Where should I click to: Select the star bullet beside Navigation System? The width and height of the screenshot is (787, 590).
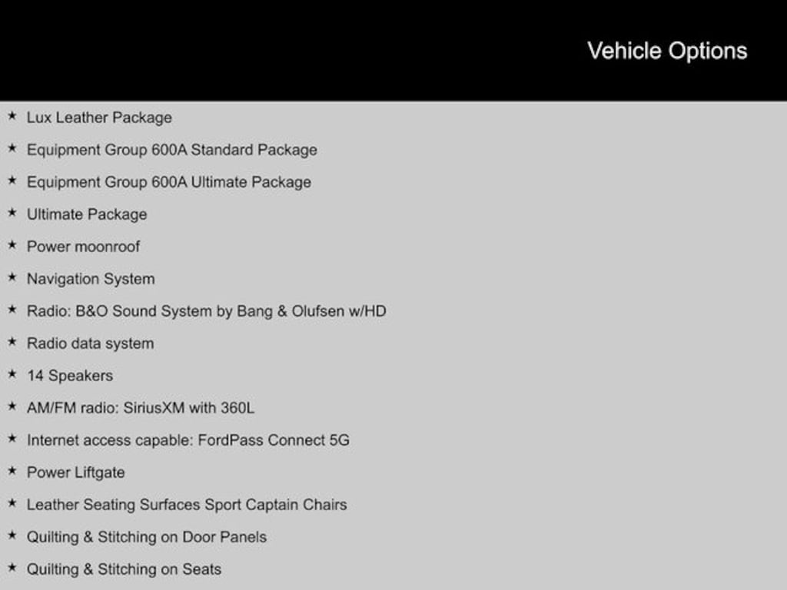[x=12, y=278]
